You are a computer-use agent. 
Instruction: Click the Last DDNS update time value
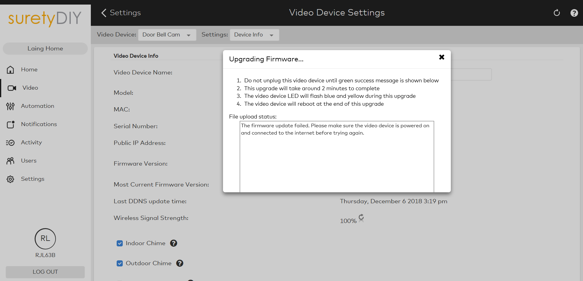point(393,201)
